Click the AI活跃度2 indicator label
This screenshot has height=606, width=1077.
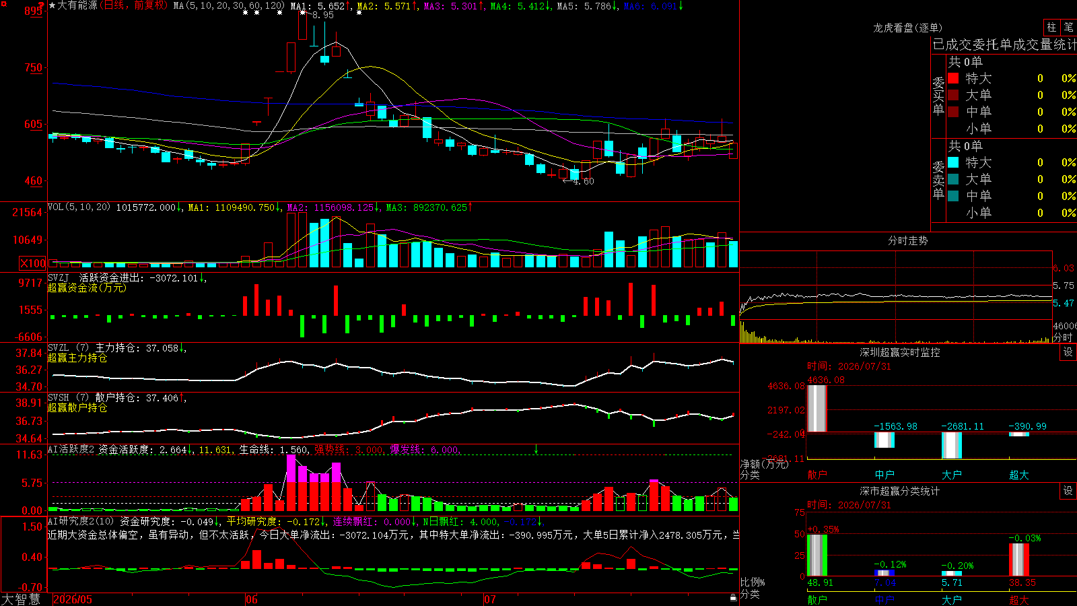click(71, 449)
